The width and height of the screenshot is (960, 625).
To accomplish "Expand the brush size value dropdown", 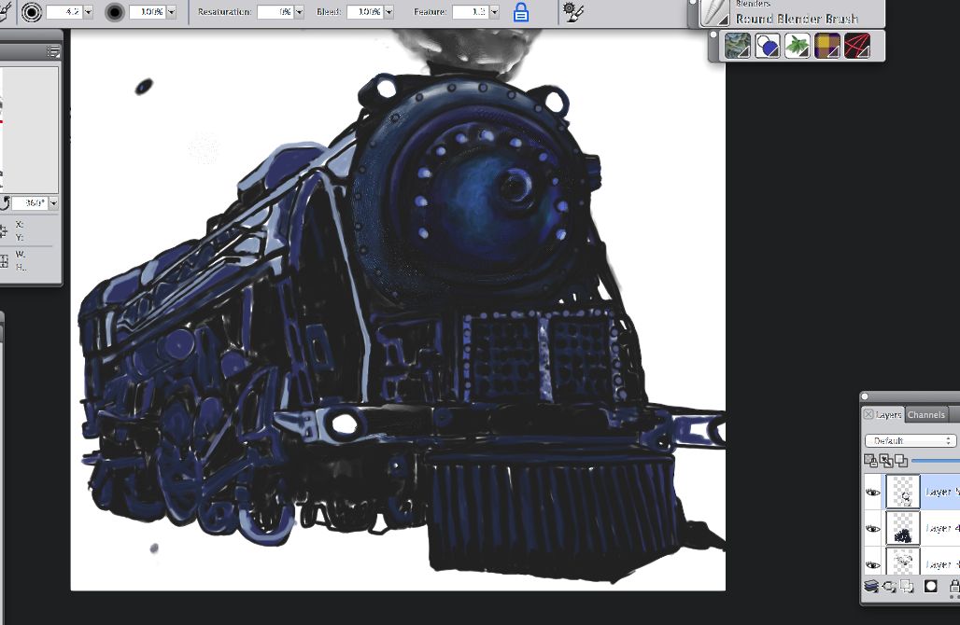I will click(x=88, y=13).
